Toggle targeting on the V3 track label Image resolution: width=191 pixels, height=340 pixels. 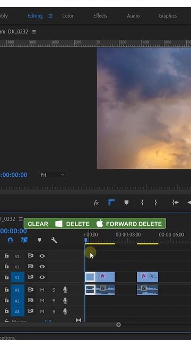pos(17,257)
